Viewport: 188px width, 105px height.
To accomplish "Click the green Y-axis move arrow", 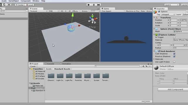I will tap(73, 15).
